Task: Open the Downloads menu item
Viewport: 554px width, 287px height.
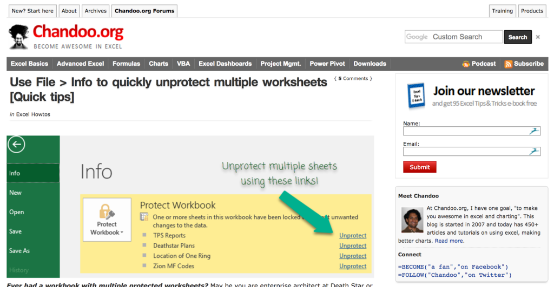Action: [370, 64]
